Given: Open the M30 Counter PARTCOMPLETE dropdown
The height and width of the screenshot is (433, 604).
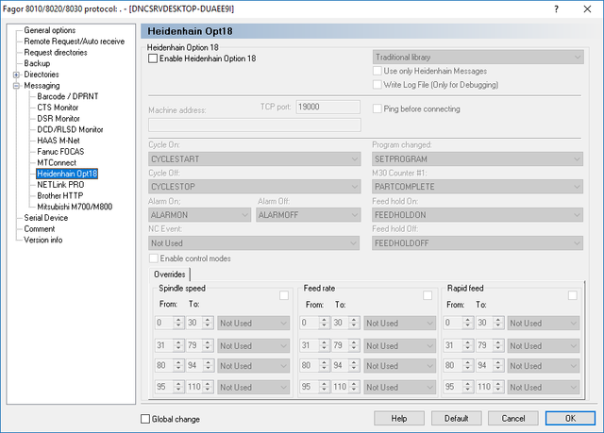Looking at the screenshot, I should [x=478, y=187].
